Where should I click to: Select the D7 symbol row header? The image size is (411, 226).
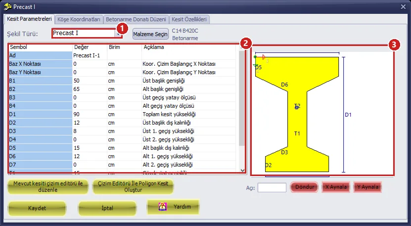(x=41, y=165)
